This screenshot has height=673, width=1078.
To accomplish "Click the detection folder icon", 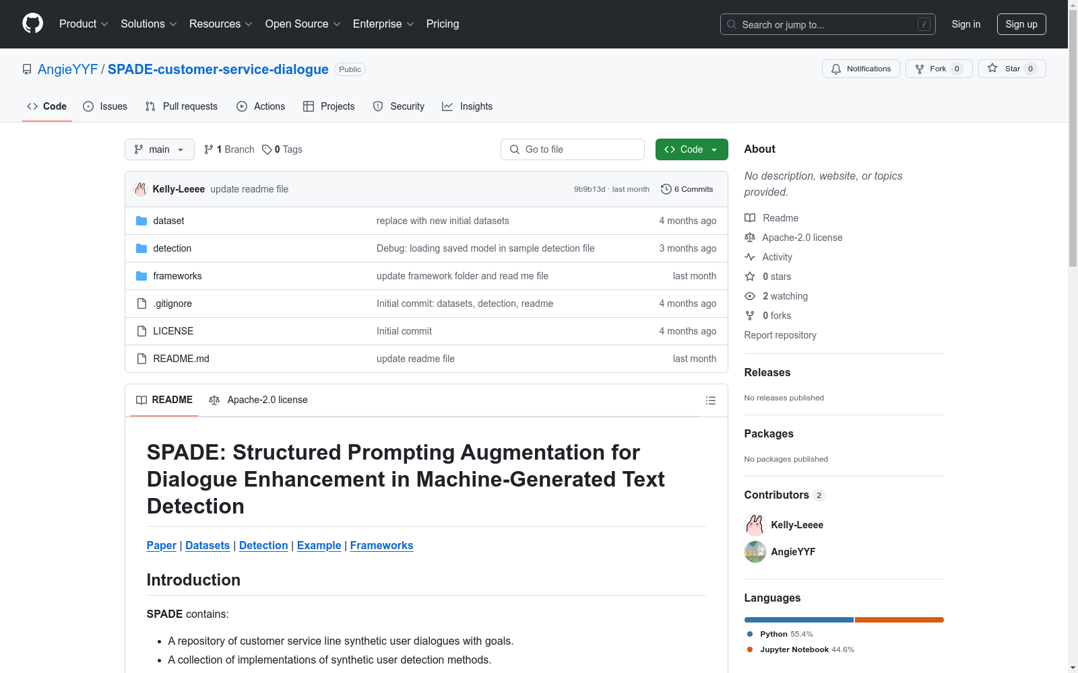I will [141, 248].
